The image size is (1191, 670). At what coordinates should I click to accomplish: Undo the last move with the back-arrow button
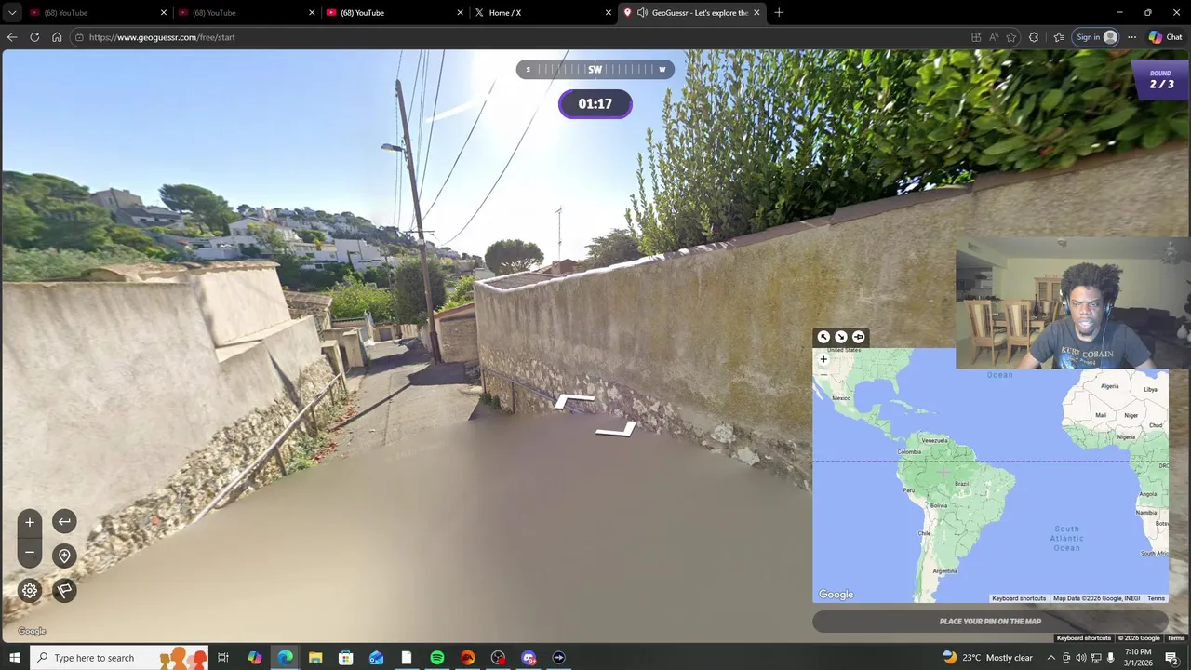coord(64,522)
